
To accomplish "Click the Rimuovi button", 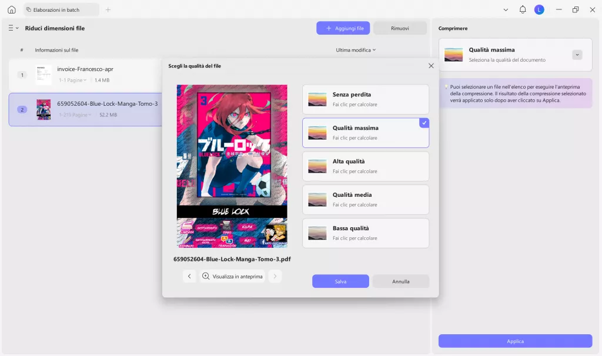I will 400,28.
